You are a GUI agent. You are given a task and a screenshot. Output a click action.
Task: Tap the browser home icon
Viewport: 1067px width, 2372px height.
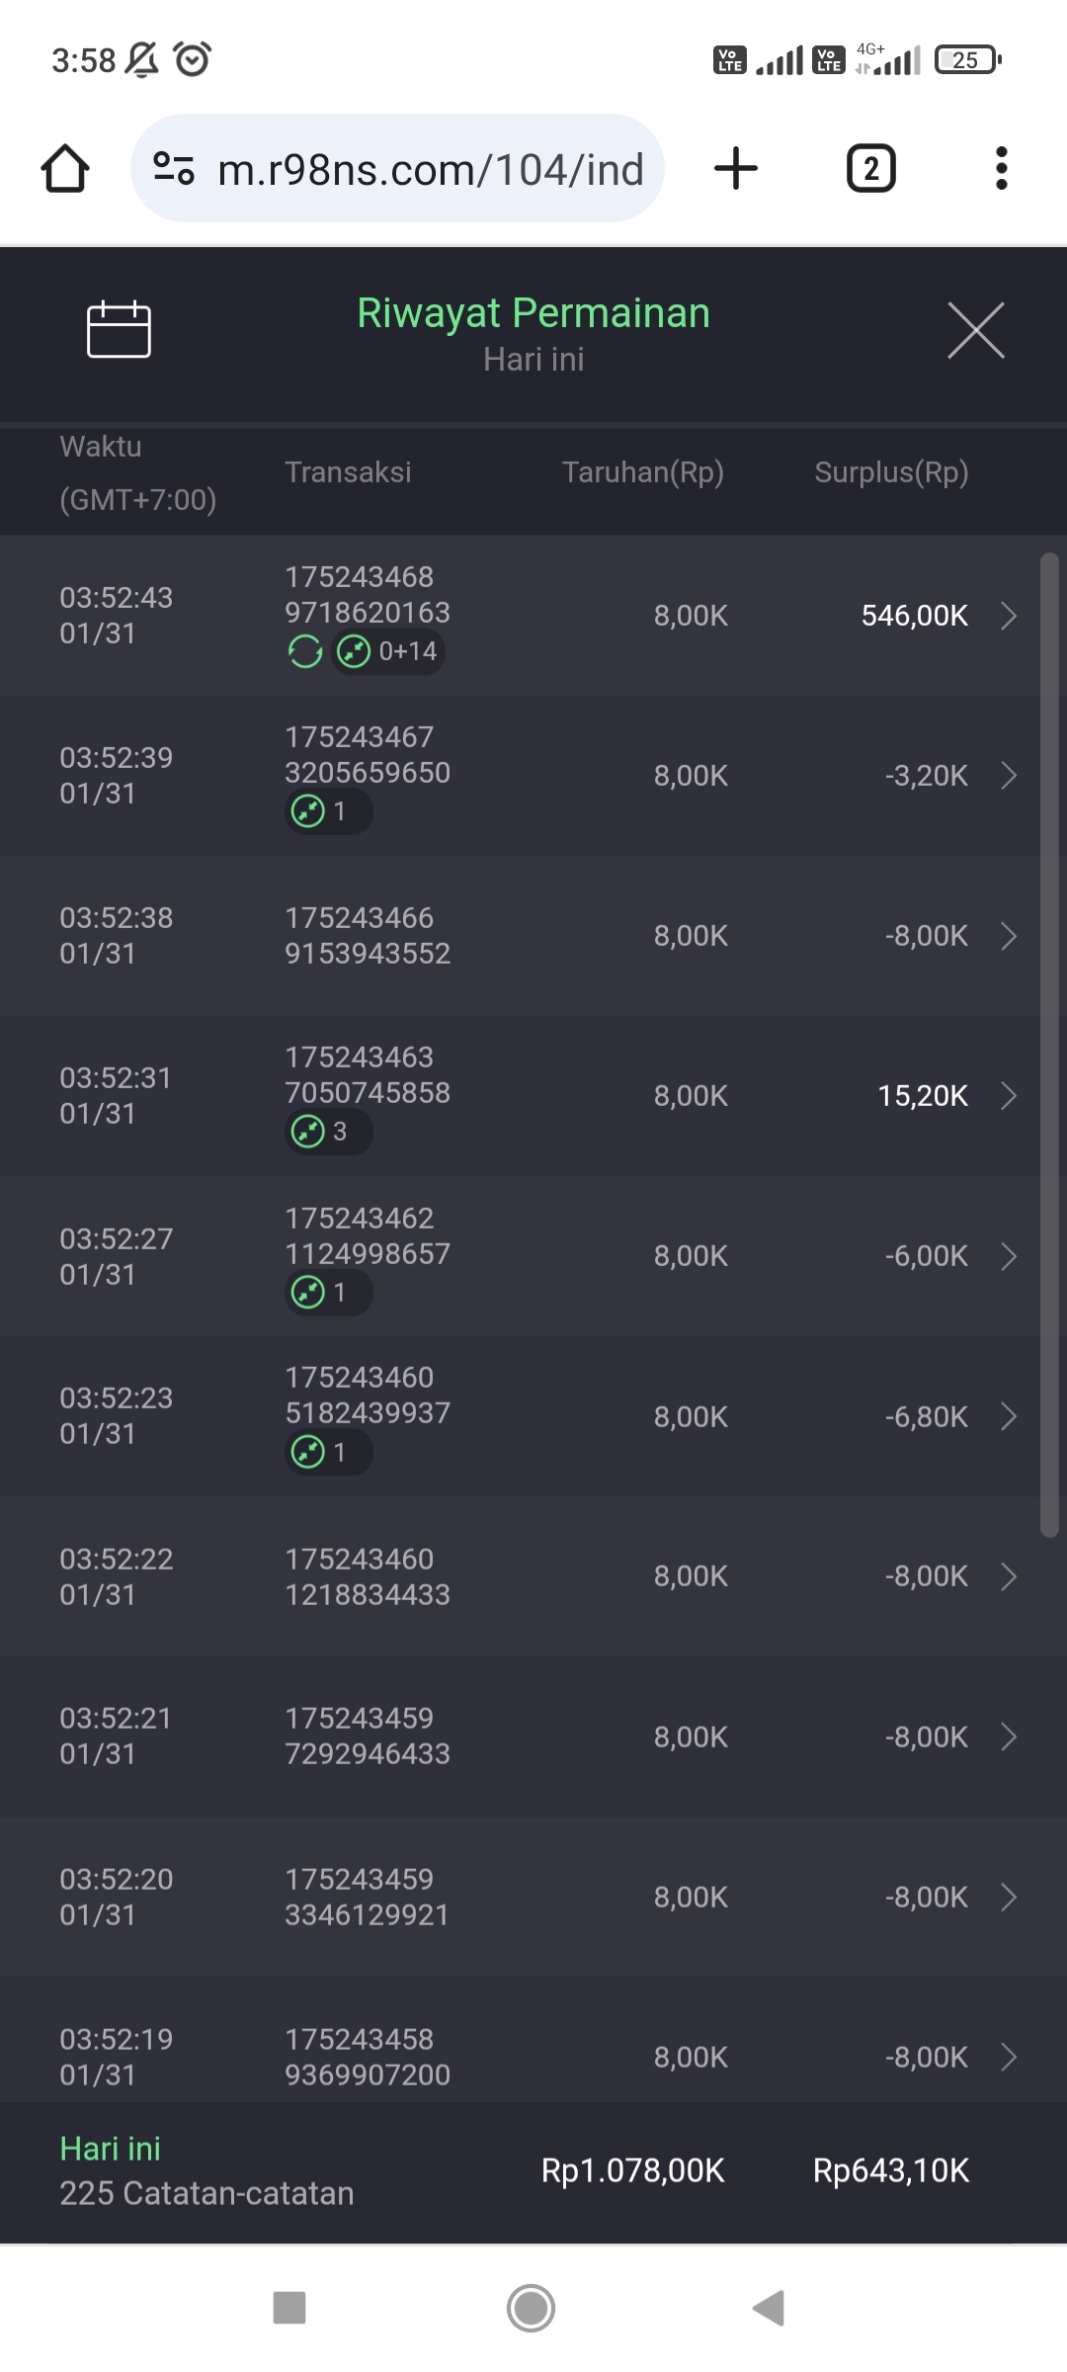(65, 168)
